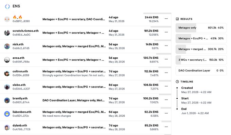231x135 pixels.
Task: Click address 0x5346...42CF
Action: coord(21,89)
